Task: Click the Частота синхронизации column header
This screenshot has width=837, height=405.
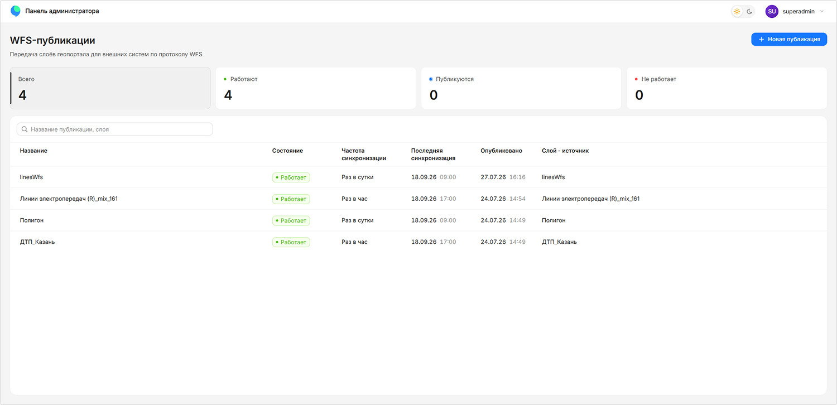Action: click(x=364, y=155)
